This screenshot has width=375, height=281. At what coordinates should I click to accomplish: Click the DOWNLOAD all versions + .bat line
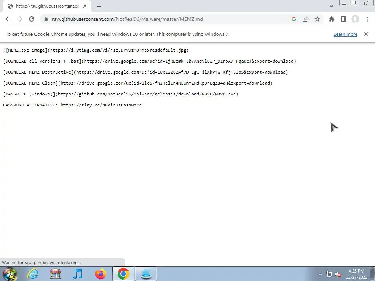pos(149,61)
